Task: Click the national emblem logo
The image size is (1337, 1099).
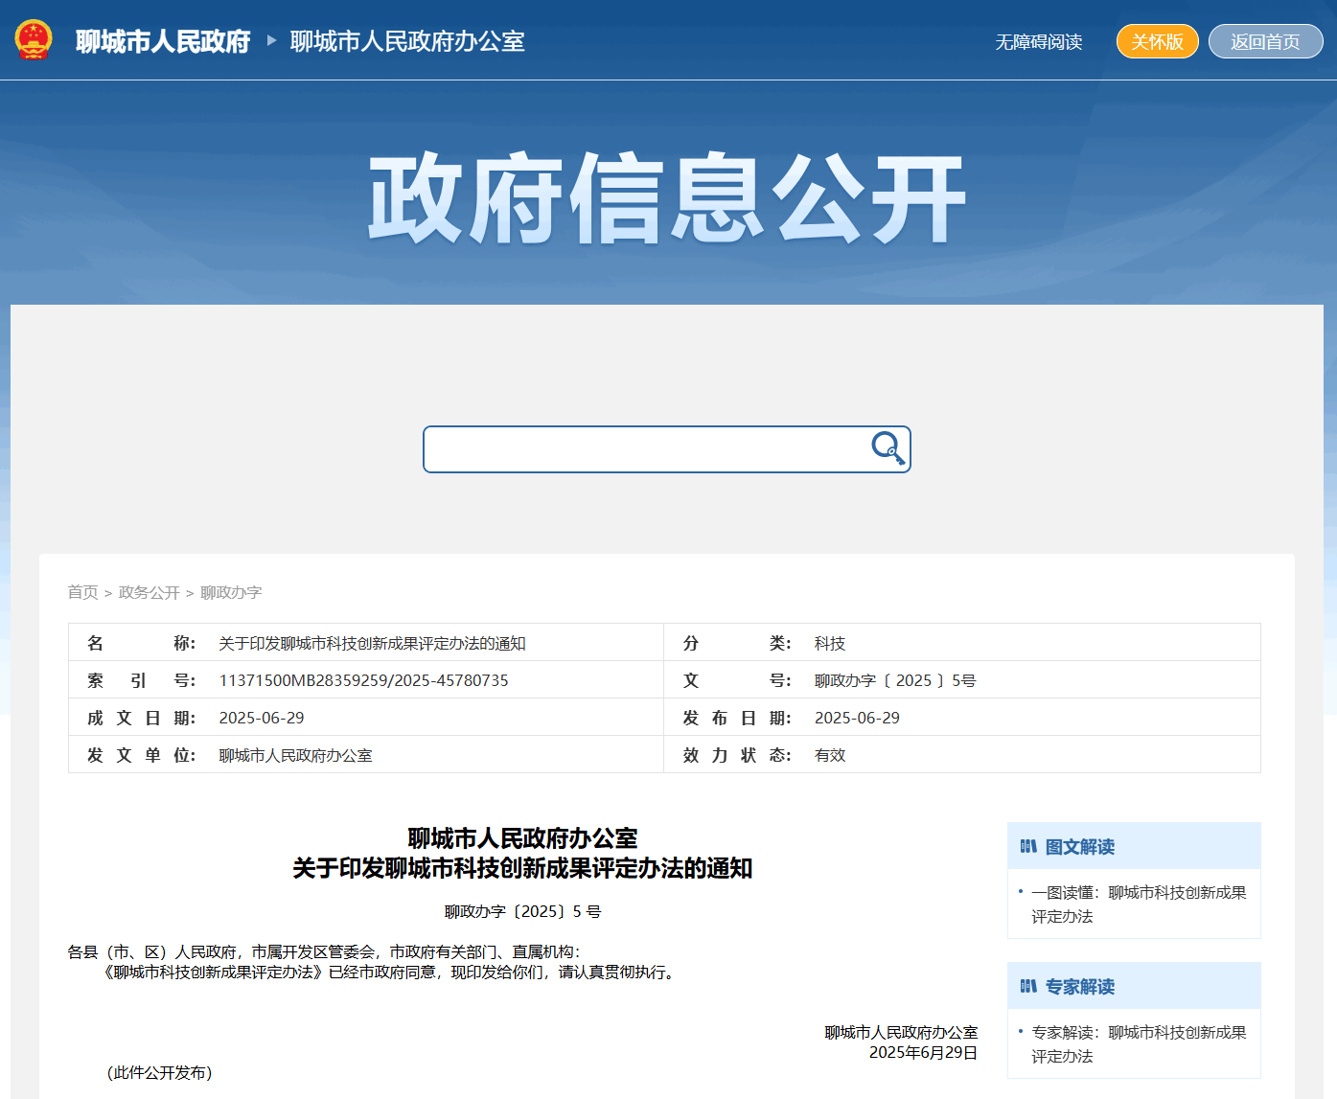Action: click(34, 40)
